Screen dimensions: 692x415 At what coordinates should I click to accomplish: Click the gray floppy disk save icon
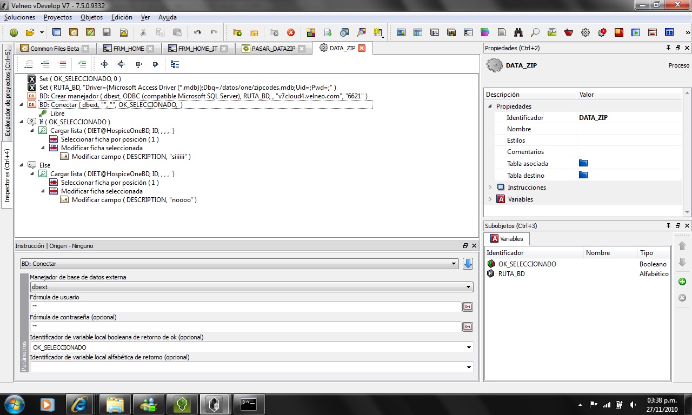click(107, 32)
